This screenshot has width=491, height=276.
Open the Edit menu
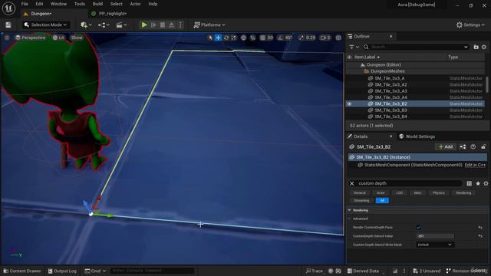coord(39,4)
